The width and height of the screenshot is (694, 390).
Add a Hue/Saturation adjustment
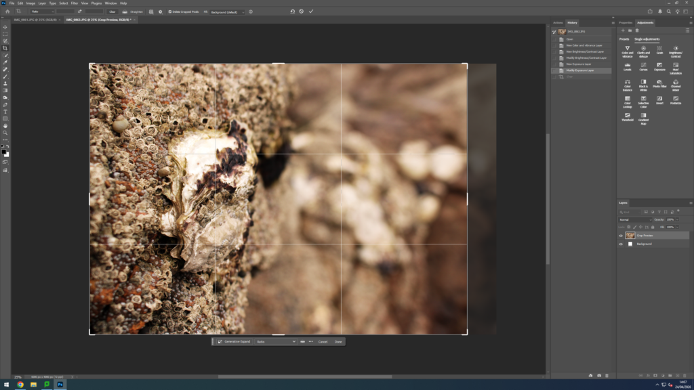676,66
